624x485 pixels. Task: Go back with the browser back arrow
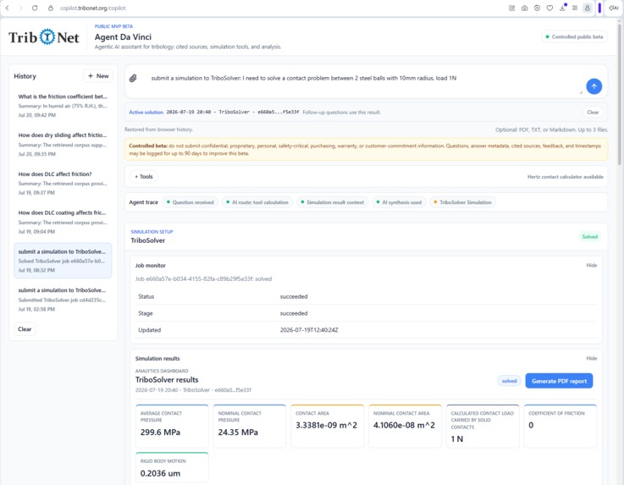pyautogui.click(x=7, y=8)
